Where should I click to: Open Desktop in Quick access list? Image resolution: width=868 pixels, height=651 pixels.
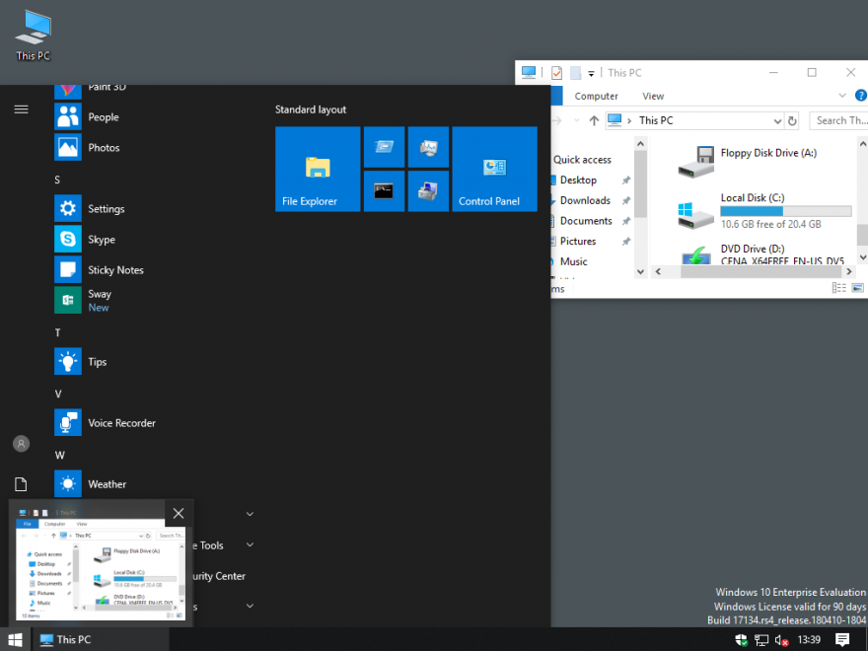pos(578,180)
